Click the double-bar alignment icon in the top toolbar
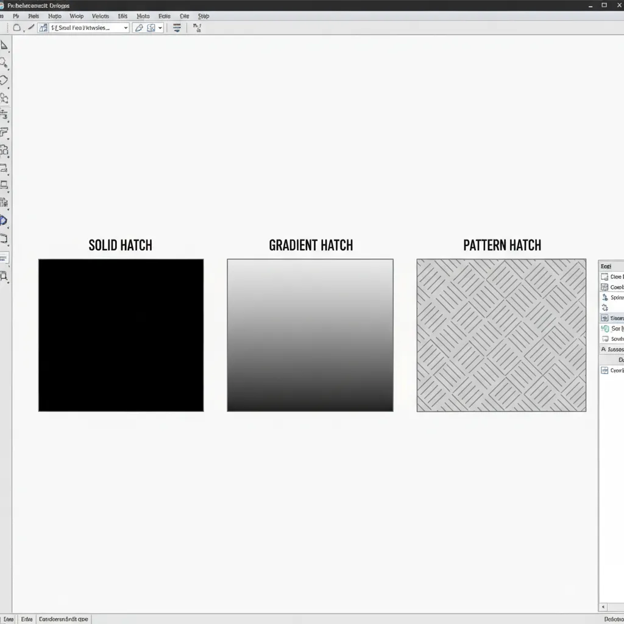 click(176, 27)
